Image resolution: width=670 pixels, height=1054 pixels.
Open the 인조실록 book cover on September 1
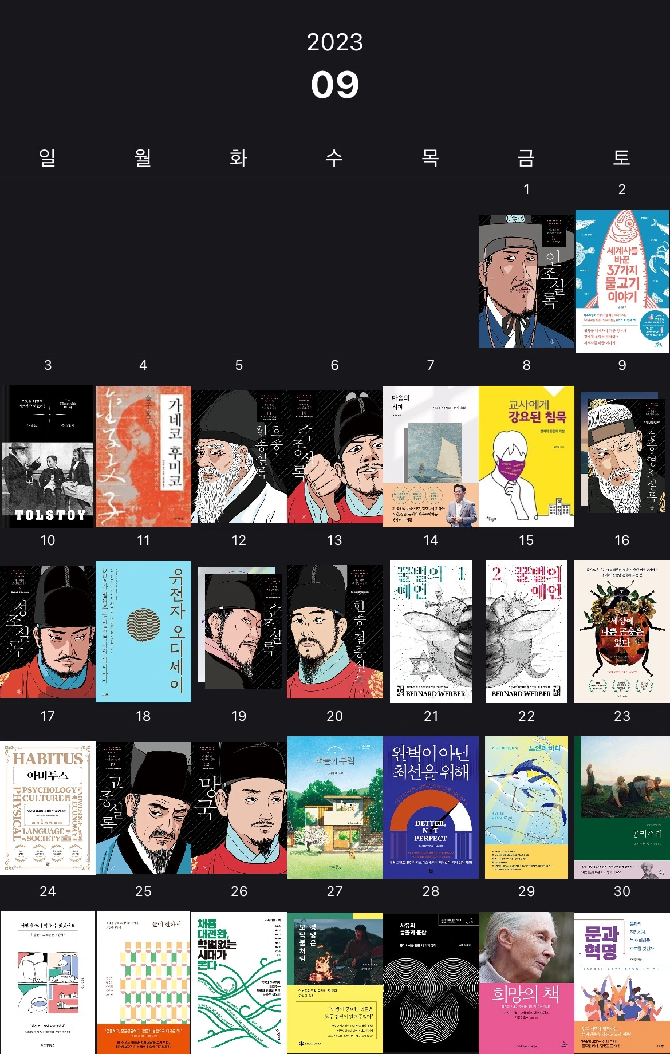tap(526, 281)
